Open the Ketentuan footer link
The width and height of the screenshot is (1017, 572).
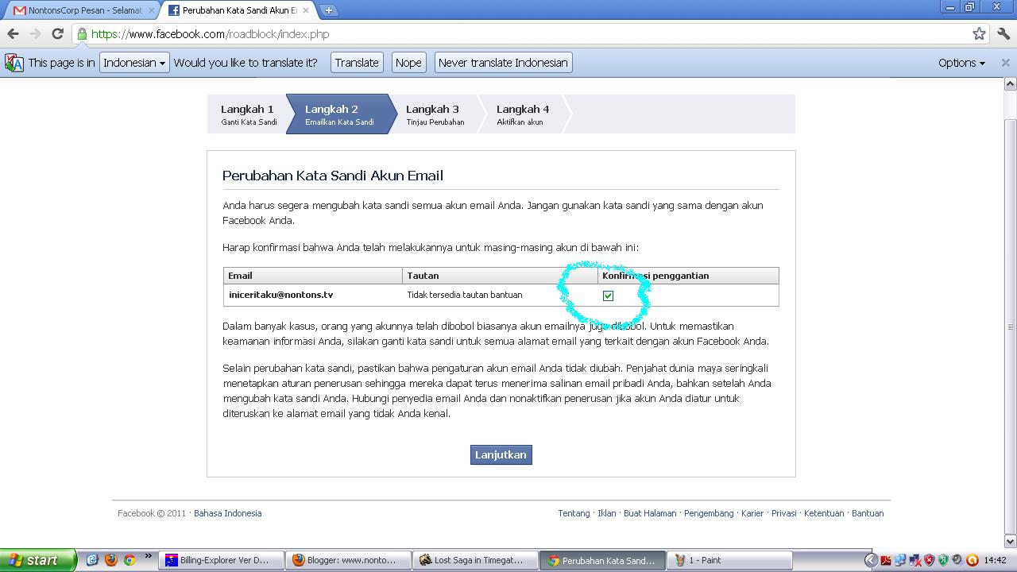click(824, 513)
